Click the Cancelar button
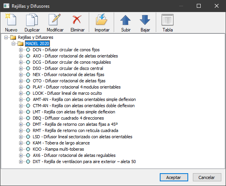Viewport: 226px width, 186px height. [x=207, y=177]
